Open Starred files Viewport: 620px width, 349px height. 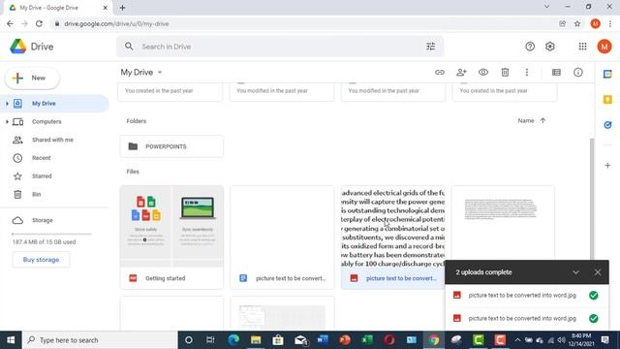(42, 176)
